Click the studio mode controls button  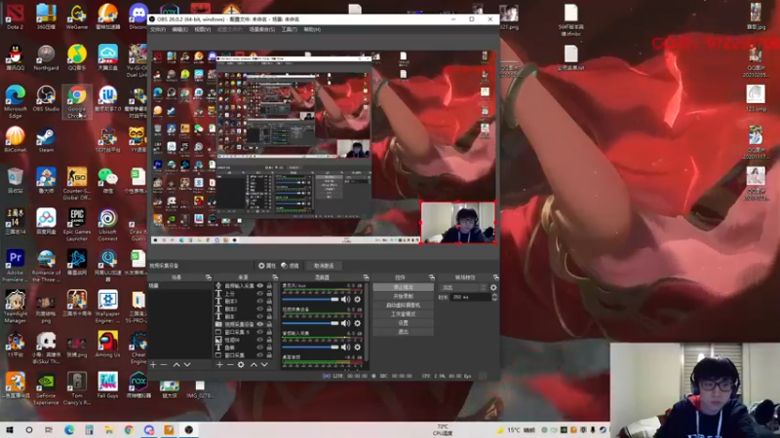point(403,314)
